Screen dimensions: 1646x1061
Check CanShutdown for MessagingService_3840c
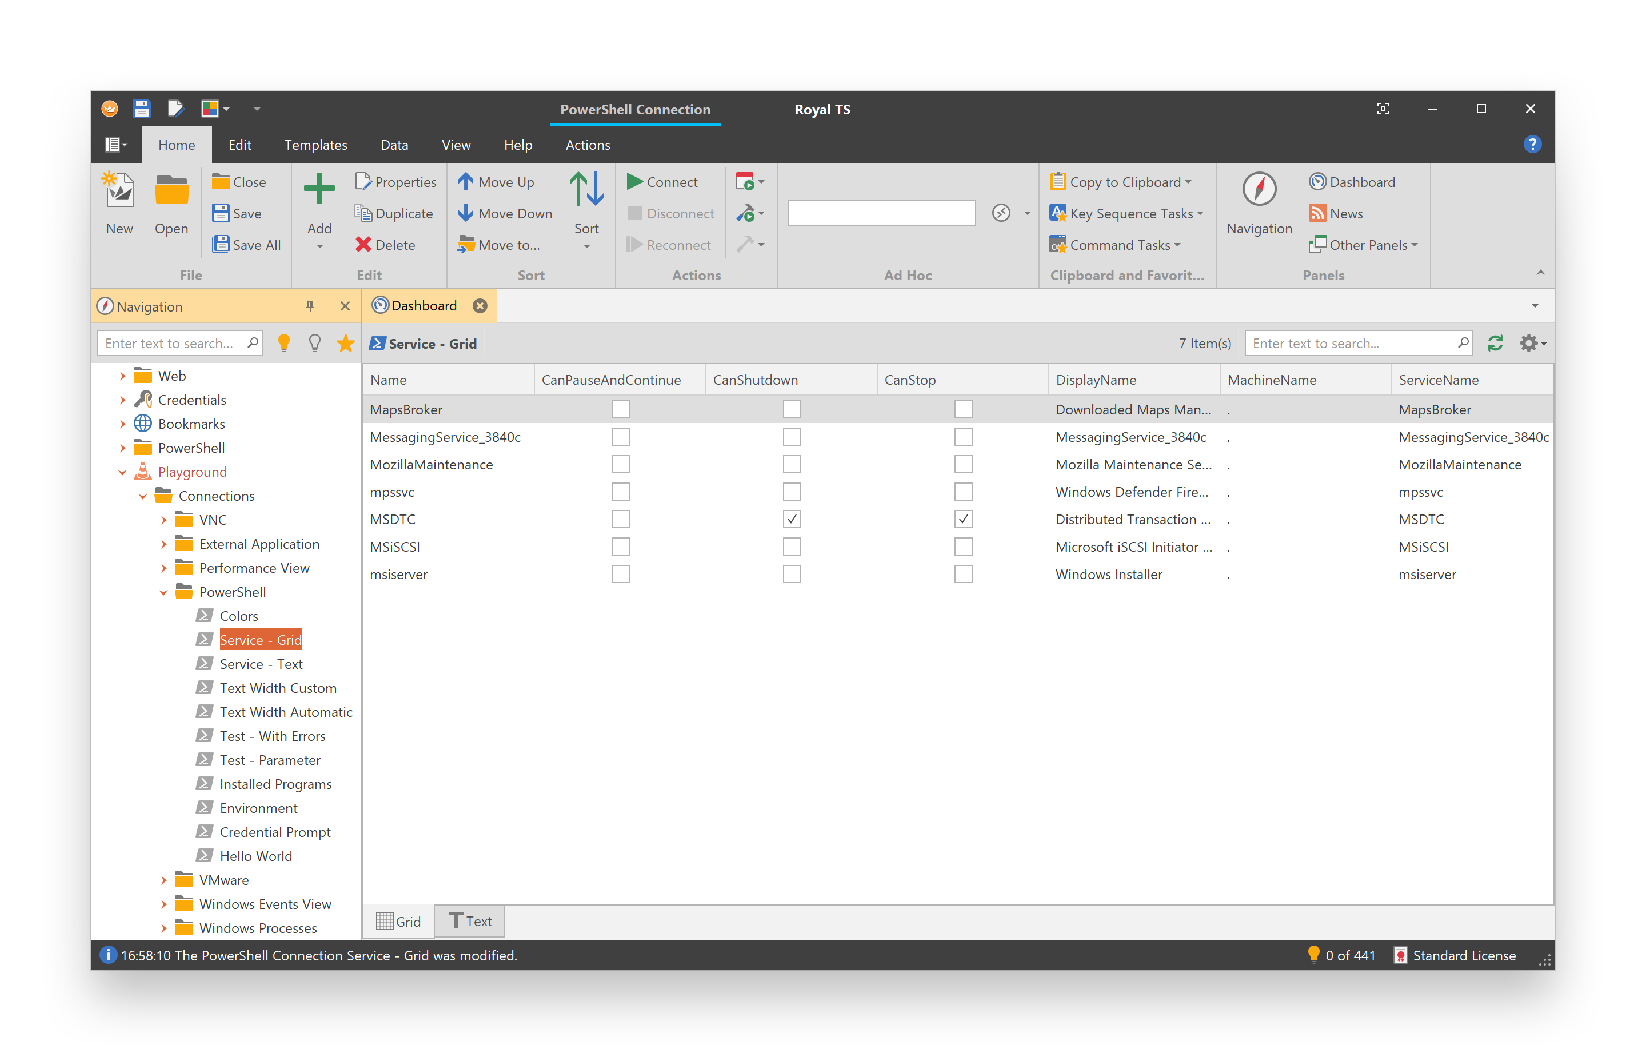pyautogui.click(x=792, y=437)
